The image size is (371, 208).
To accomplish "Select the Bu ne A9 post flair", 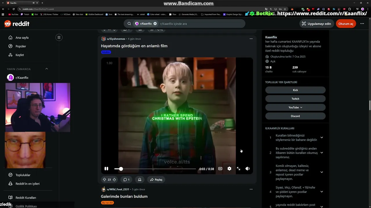I will (107, 203).
